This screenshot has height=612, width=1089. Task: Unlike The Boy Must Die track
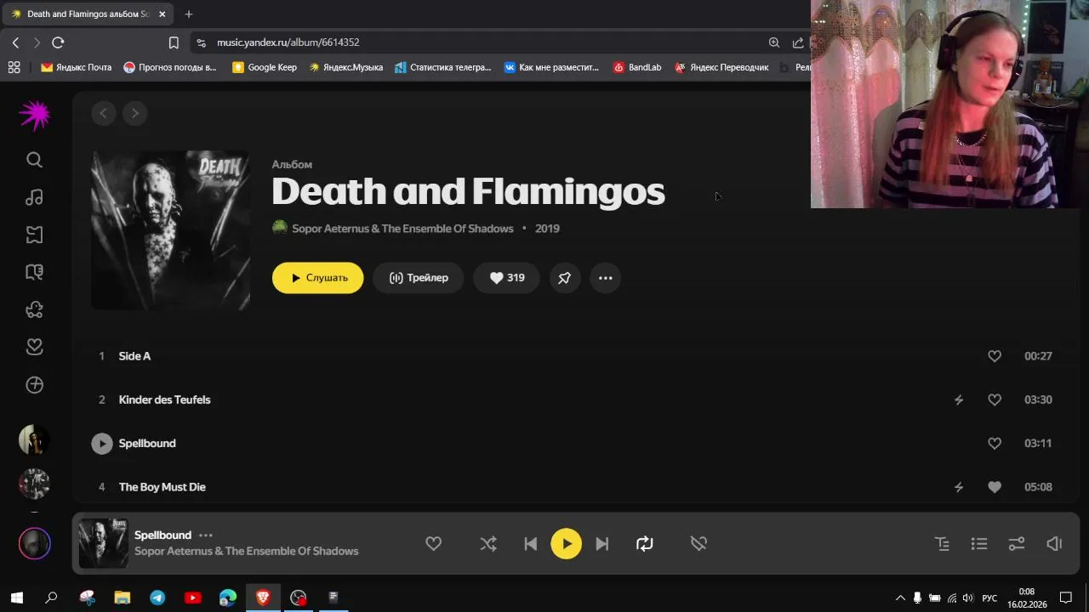coord(995,487)
